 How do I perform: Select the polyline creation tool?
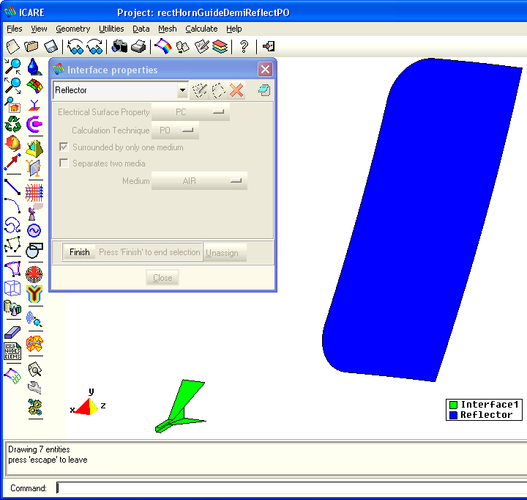(x=12, y=244)
